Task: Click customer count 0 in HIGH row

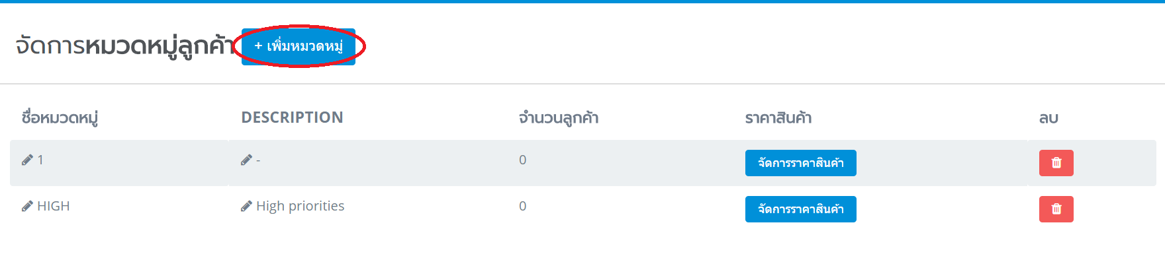Action: [x=523, y=206]
